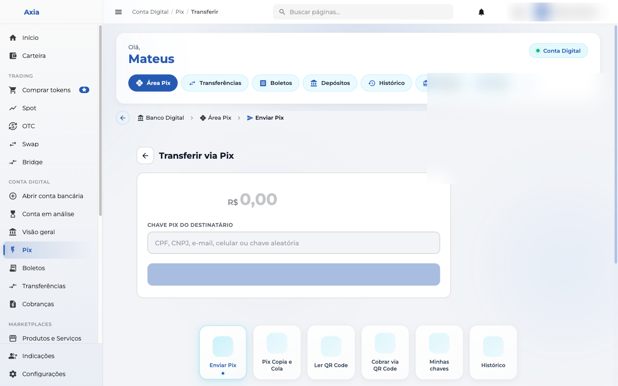Click Transferir in top breadcrumb
The height and width of the screenshot is (386, 618).
click(x=205, y=12)
